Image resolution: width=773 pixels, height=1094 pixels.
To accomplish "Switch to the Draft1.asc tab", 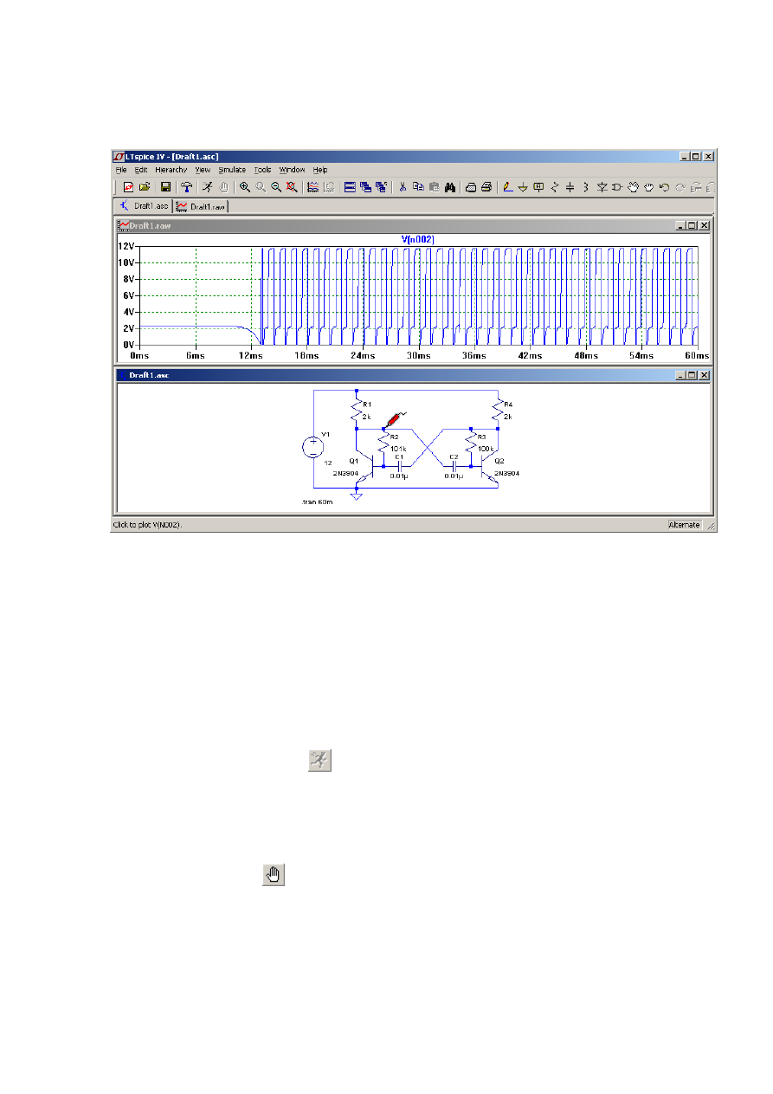I will coord(143,206).
